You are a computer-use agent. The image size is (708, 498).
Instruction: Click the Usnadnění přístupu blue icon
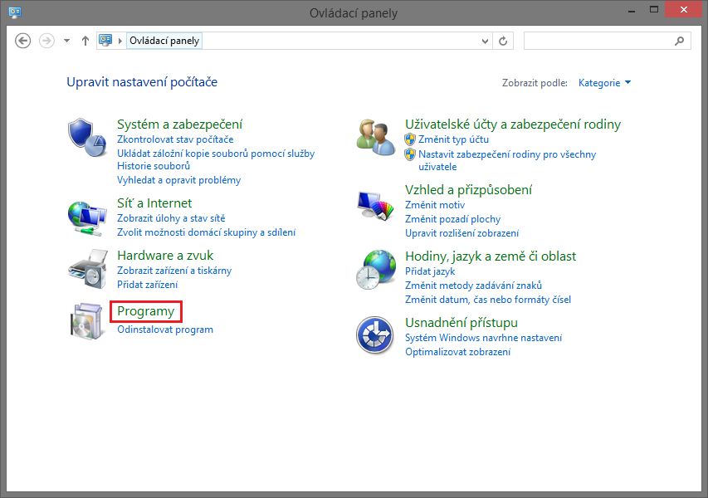[375, 334]
